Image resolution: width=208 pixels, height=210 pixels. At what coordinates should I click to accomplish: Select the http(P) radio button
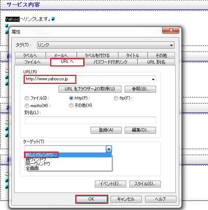[x=71, y=98]
